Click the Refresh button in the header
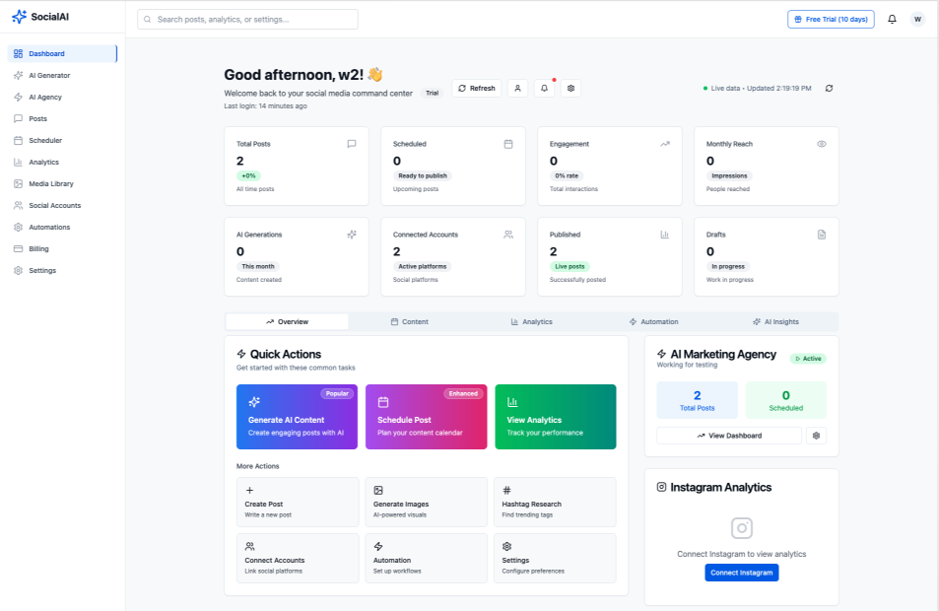 pos(476,88)
